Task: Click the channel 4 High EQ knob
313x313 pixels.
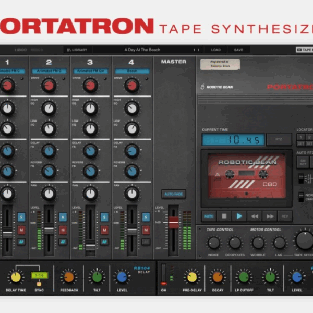Action: point(132,109)
